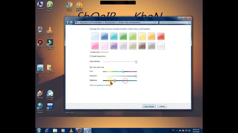Choose the Leaf dark green swatch
This screenshot has width=238, height=133.
[x=123, y=36]
